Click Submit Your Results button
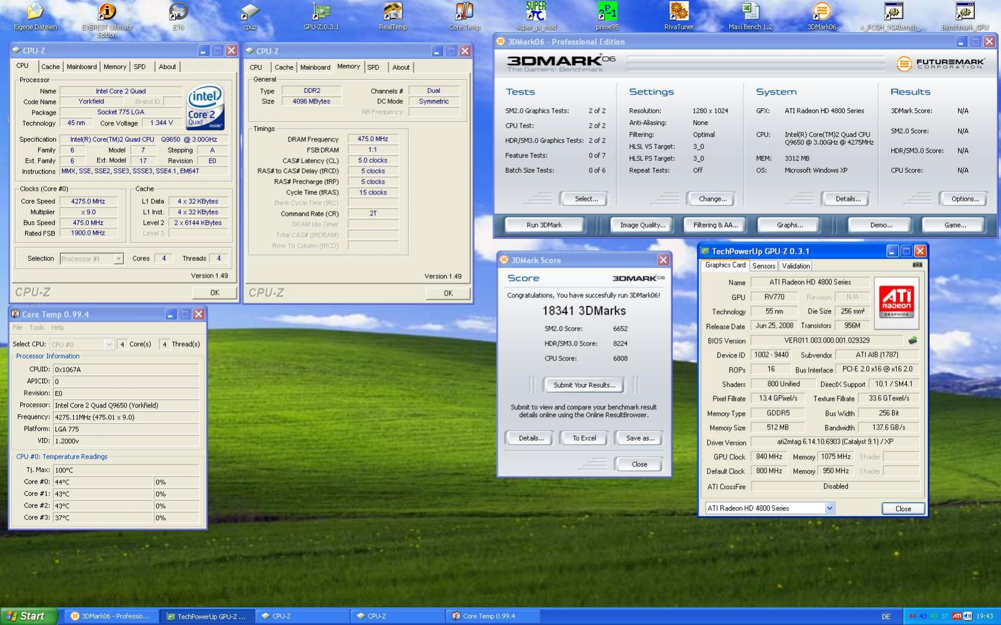 [x=584, y=385]
